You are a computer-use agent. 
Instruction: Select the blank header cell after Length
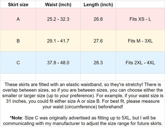[x=140, y=5]
